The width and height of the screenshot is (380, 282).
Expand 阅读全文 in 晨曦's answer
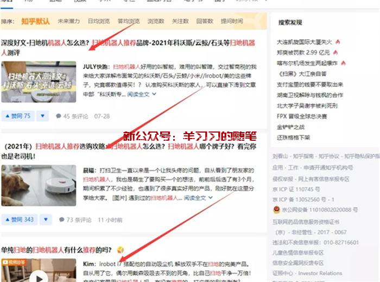[197, 198]
